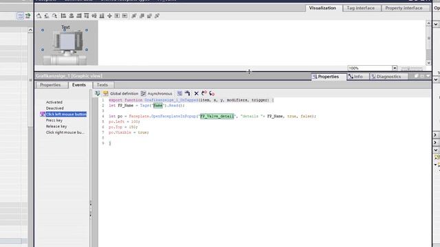Image resolution: width=440 pixels, height=247 pixels.
Task: Click the green arrow icon in left panel toolbar
Action: coord(27,16)
